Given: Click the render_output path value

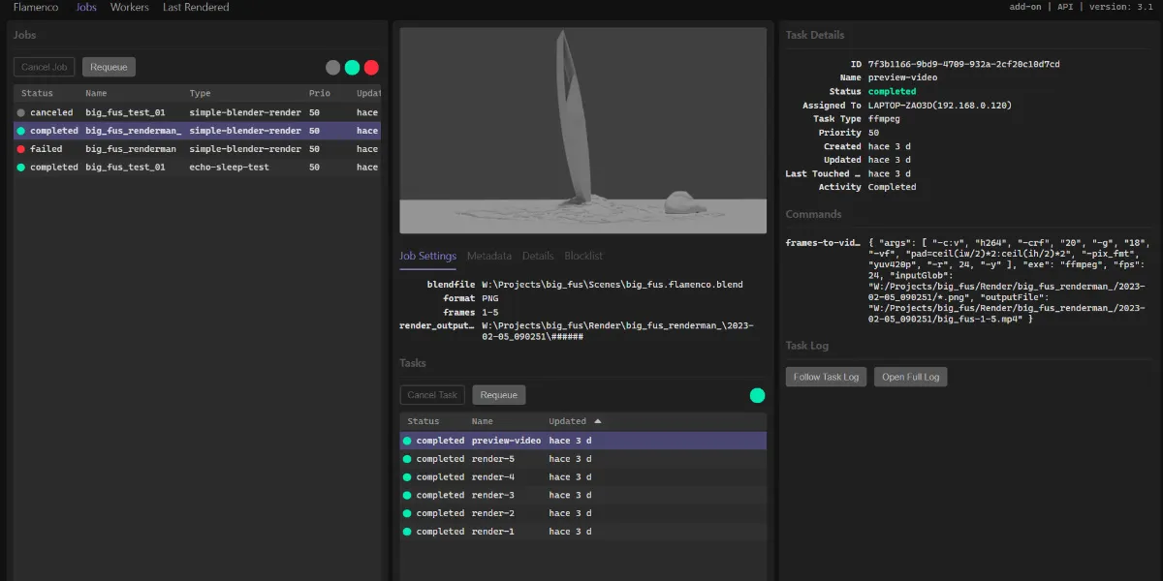Looking at the screenshot, I should coord(617,331).
